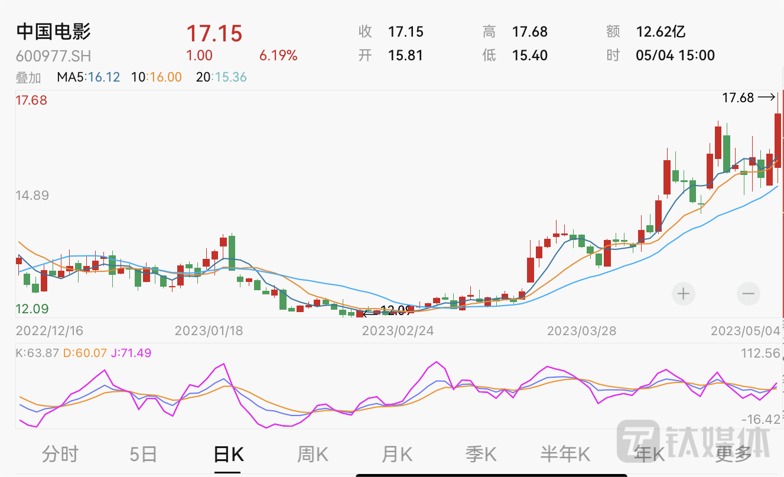Screen dimensions: 784x477
Task: Click the 6.19% change percentage
Action: (x=278, y=56)
